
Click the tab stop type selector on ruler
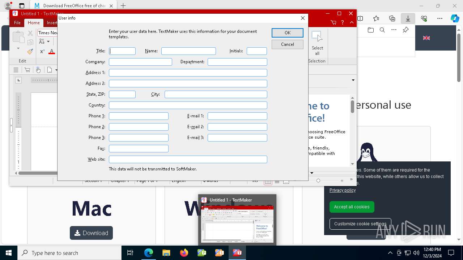(18, 80)
